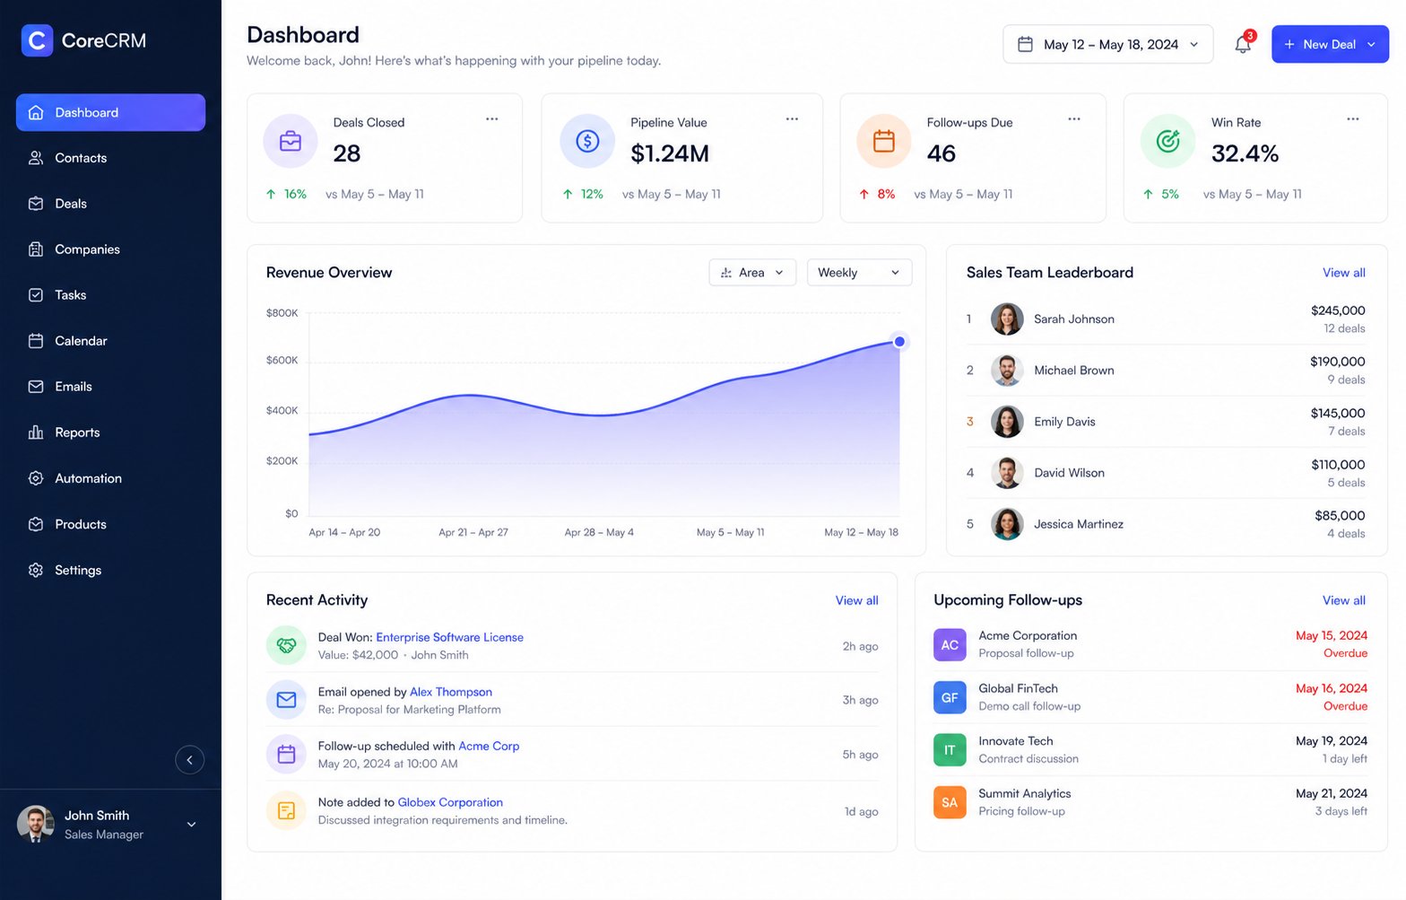Click the SA badge for Summit Analytics

pyautogui.click(x=950, y=802)
